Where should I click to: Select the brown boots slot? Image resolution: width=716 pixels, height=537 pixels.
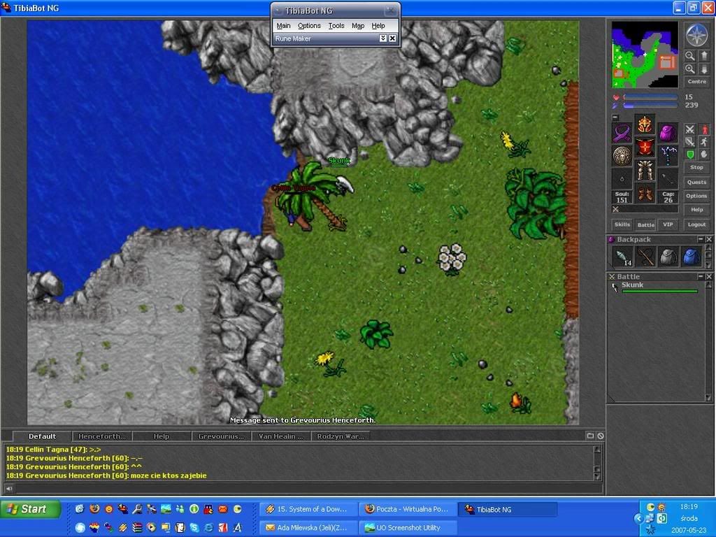645,193
